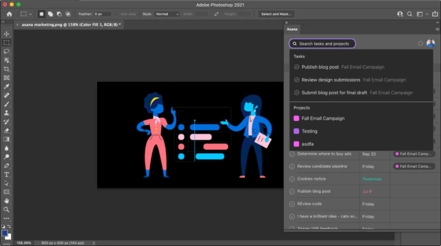Image resolution: width=441 pixels, height=246 pixels.
Task: Select the Hand tool
Action: pyautogui.click(x=6, y=201)
